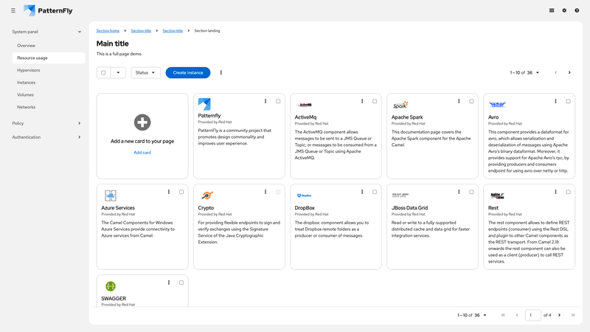The image size is (590, 332).
Task: Open the Status filter dropdown
Action: tap(145, 73)
